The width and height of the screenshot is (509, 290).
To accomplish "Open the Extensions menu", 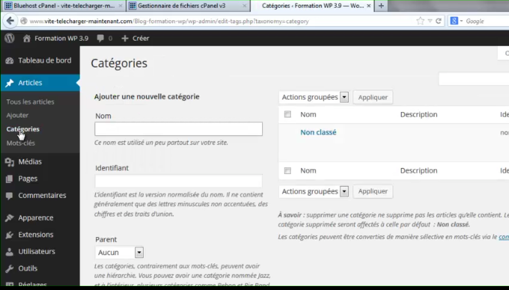I will (36, 235).
